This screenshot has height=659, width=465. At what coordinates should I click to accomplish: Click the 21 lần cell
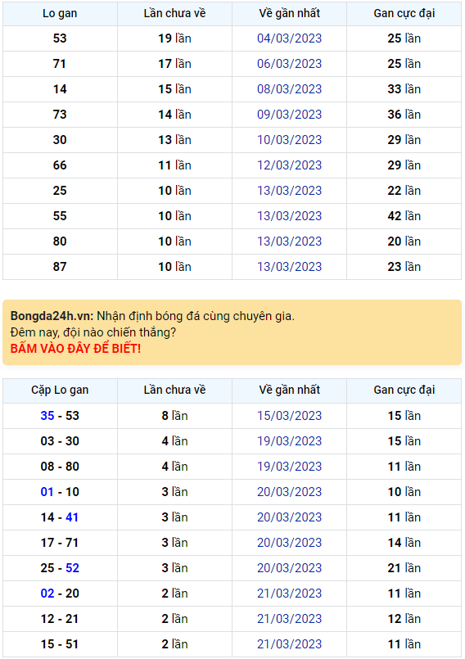tap(404, 568)
